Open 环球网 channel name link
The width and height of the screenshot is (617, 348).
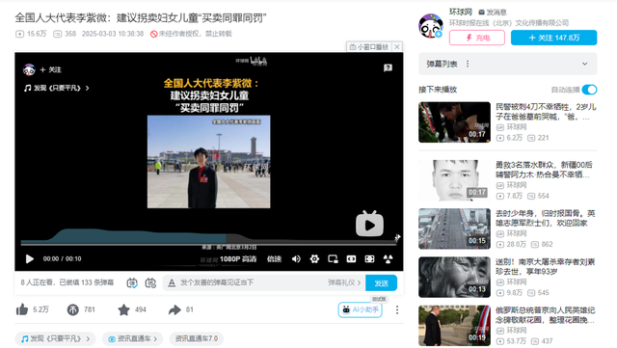[461, 12]
